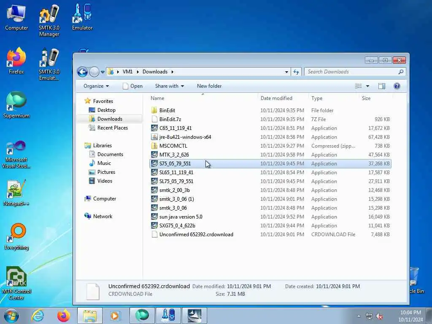The image size is (432, 324).
Task: Open SMTK 3.0 Emulator desktop shortcut
Action: (49, 64)
